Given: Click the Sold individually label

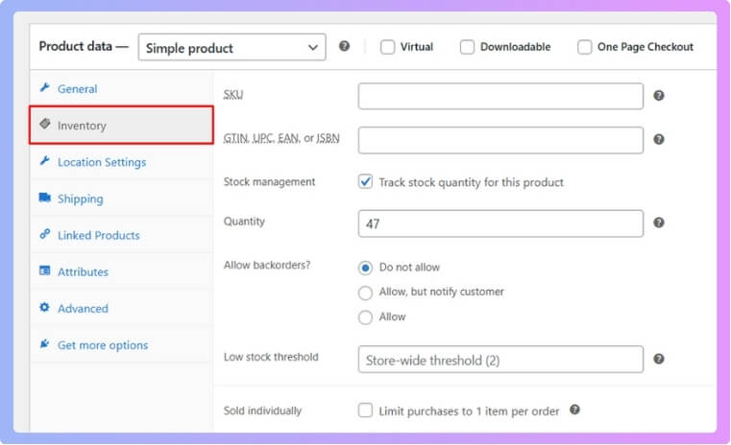Looking at the screenshot, I should (x=262, y=410).
